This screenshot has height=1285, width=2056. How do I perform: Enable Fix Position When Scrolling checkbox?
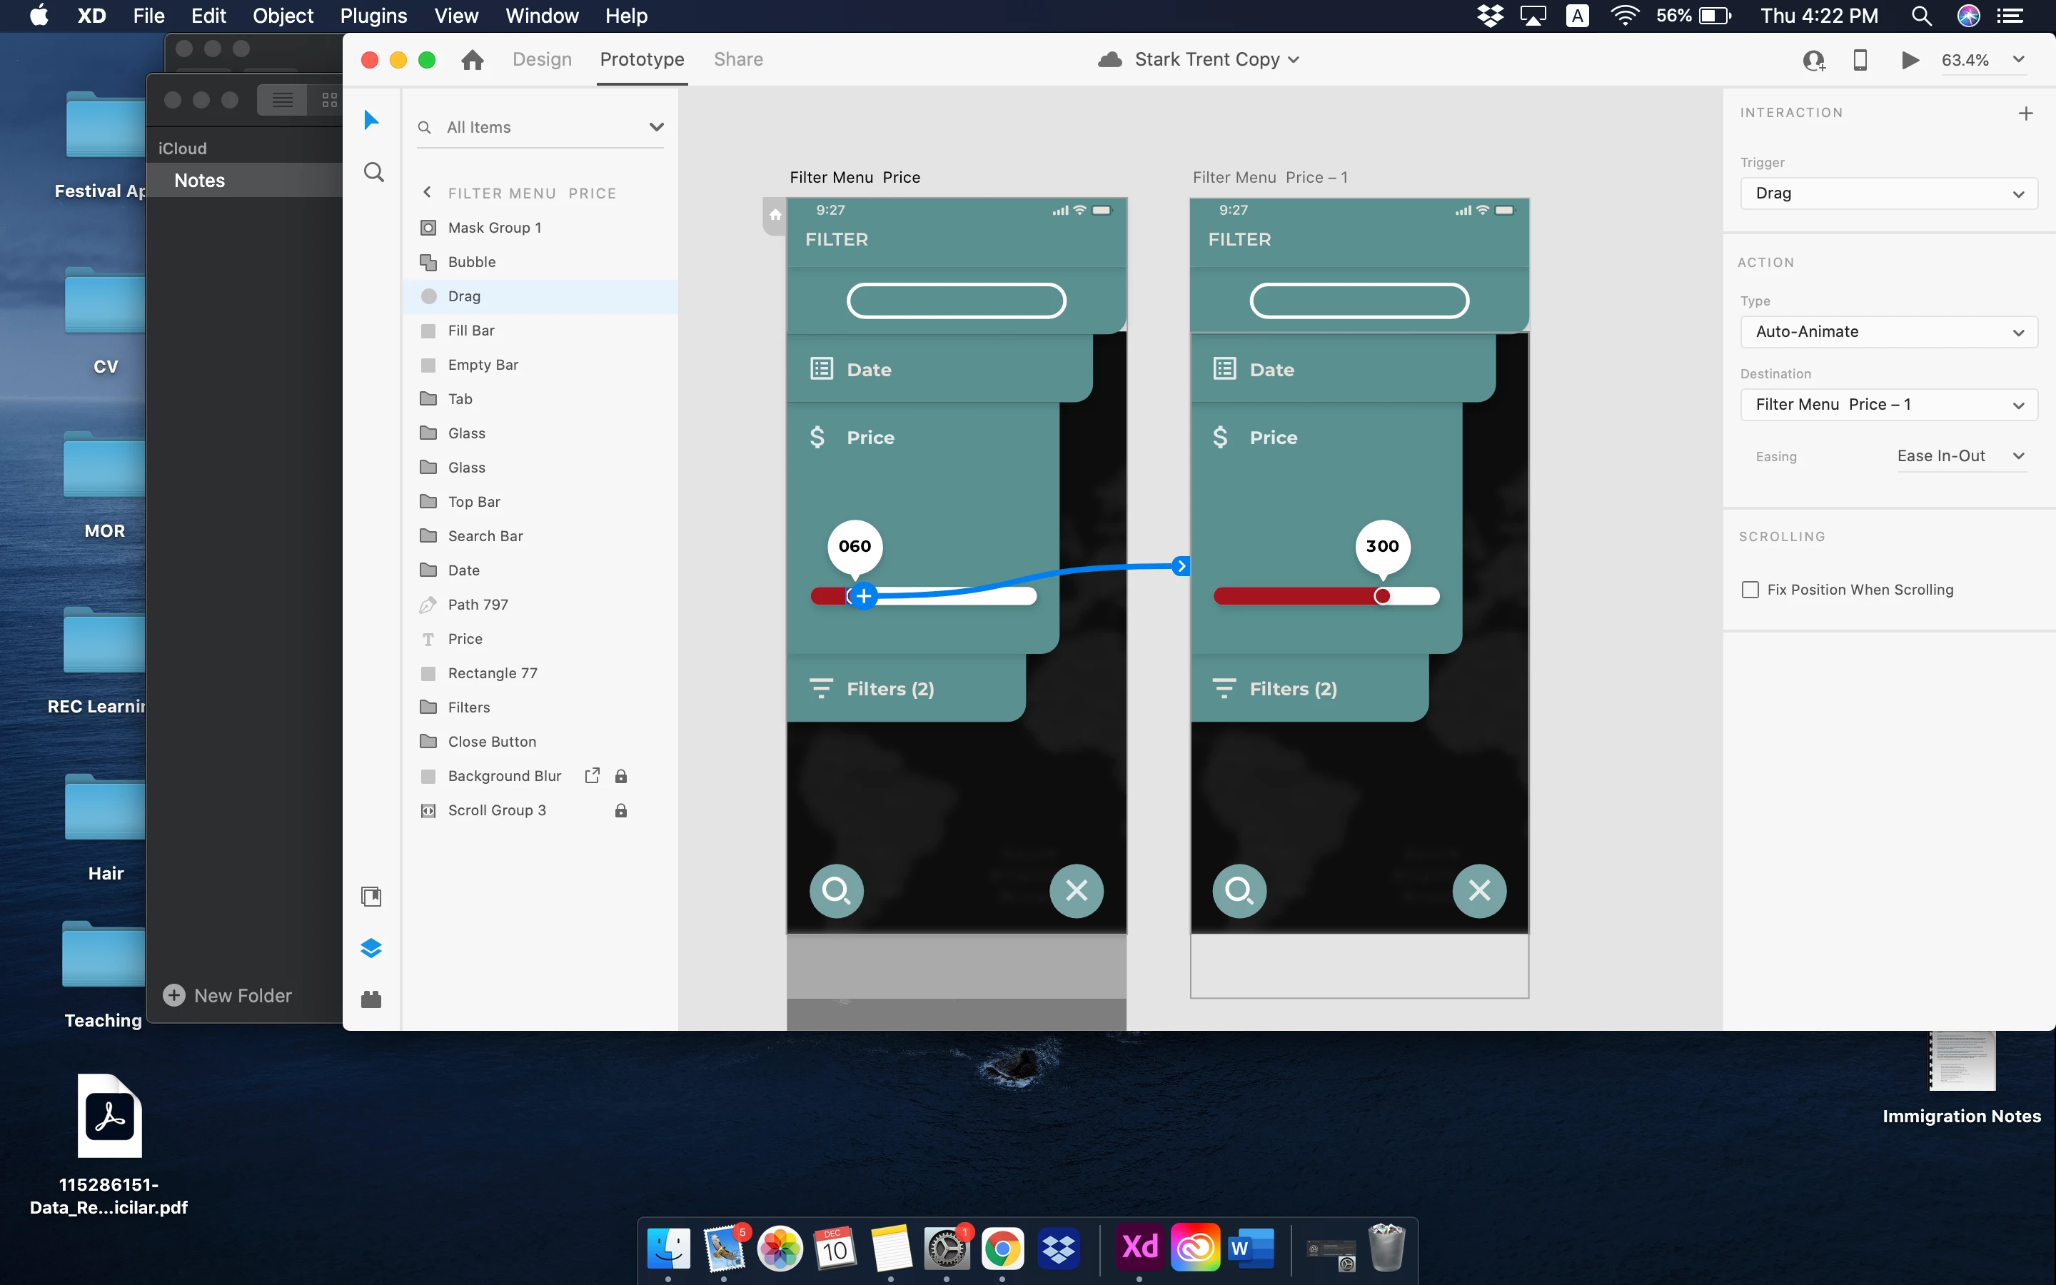(1749, 590)
